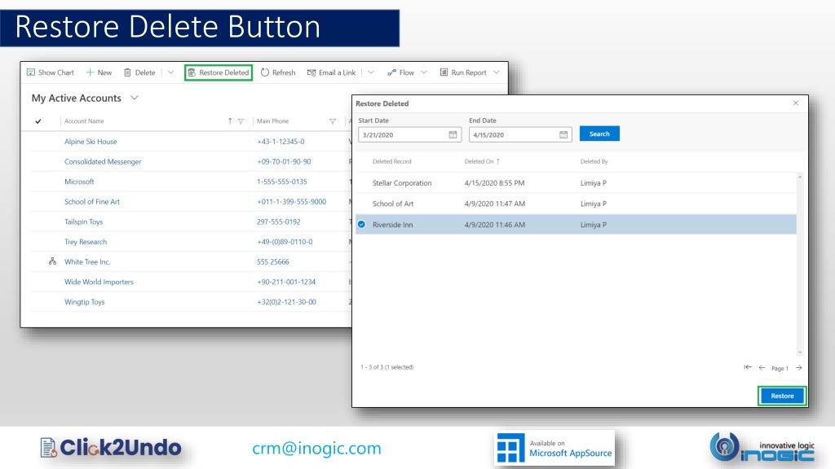Click the scroll up arrow in deleted list
Image resolution: width=835 pixels, height=469 pixels.
coord(800,177)
